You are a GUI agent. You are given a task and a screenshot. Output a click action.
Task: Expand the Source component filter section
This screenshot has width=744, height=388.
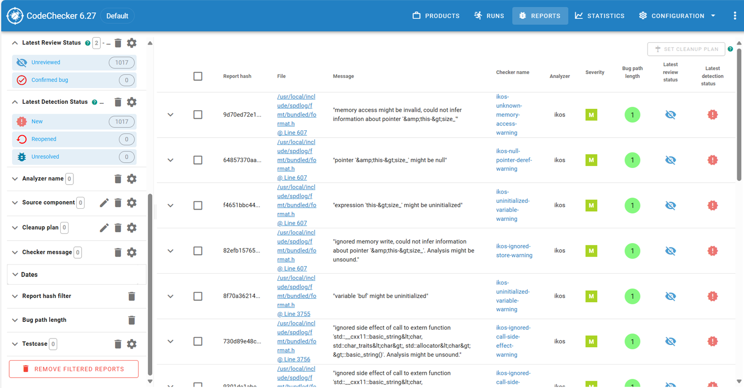15,203
